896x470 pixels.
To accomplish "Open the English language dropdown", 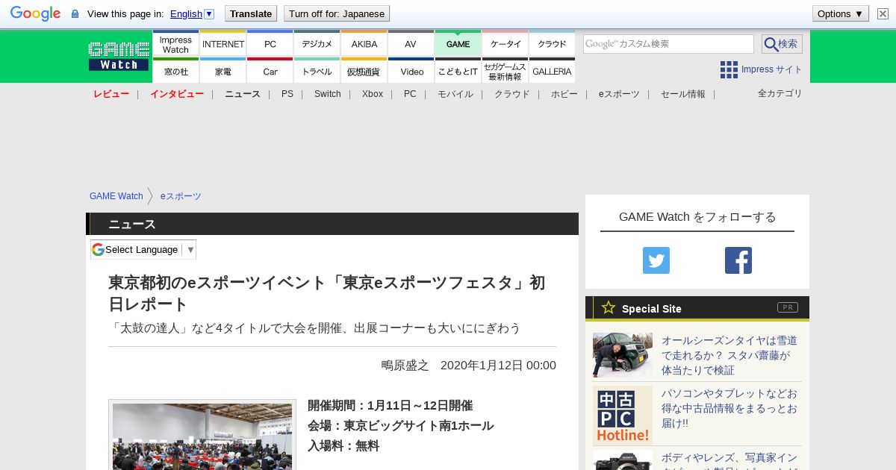I will (x=192, y=13).
